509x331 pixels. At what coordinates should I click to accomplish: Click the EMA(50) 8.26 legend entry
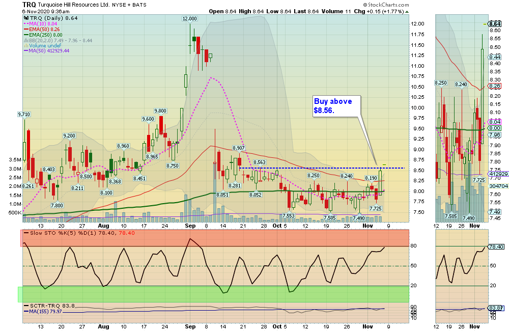point(42,29)
